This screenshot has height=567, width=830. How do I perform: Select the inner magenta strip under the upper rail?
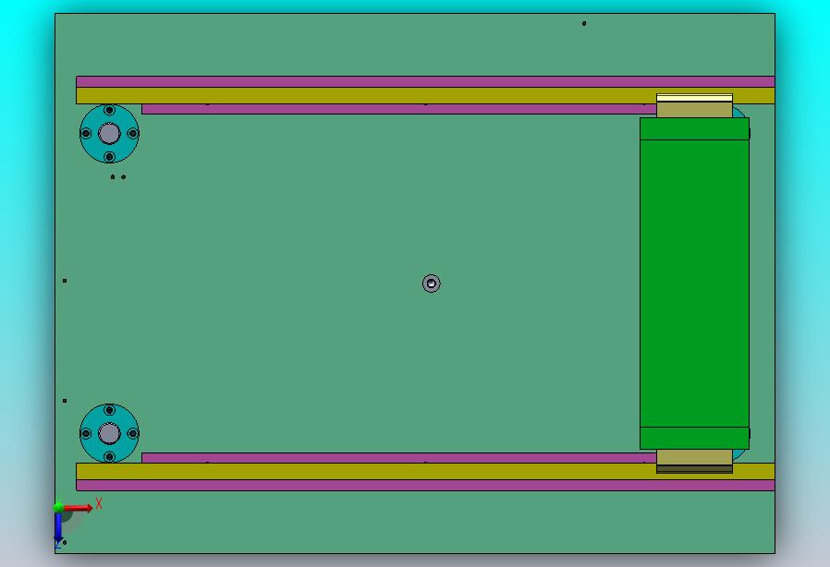tap(399, 109)
